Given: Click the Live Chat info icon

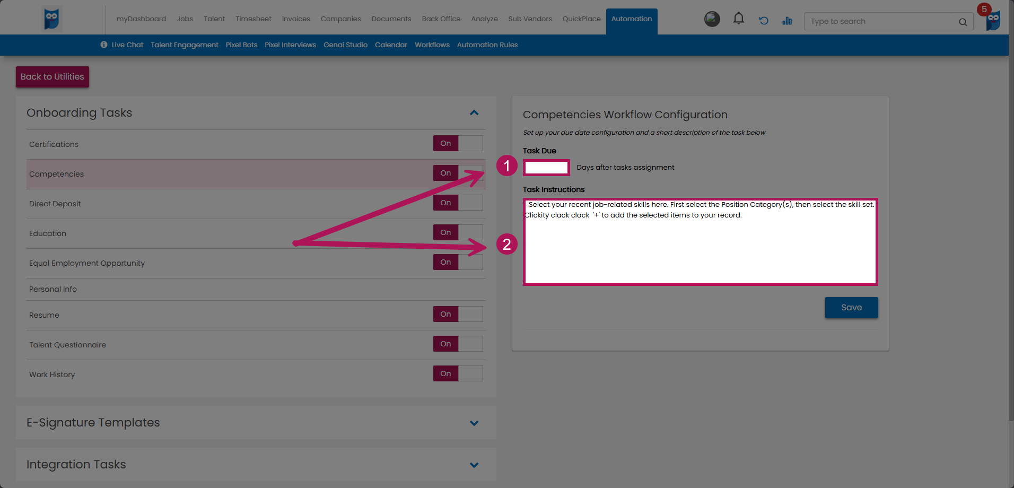Looking at the screenshot, I should tap(104, 45).
